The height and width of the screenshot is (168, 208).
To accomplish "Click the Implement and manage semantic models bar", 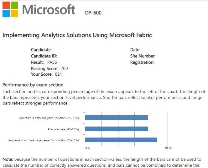I will pyautogui.click(x=121, y=140).
